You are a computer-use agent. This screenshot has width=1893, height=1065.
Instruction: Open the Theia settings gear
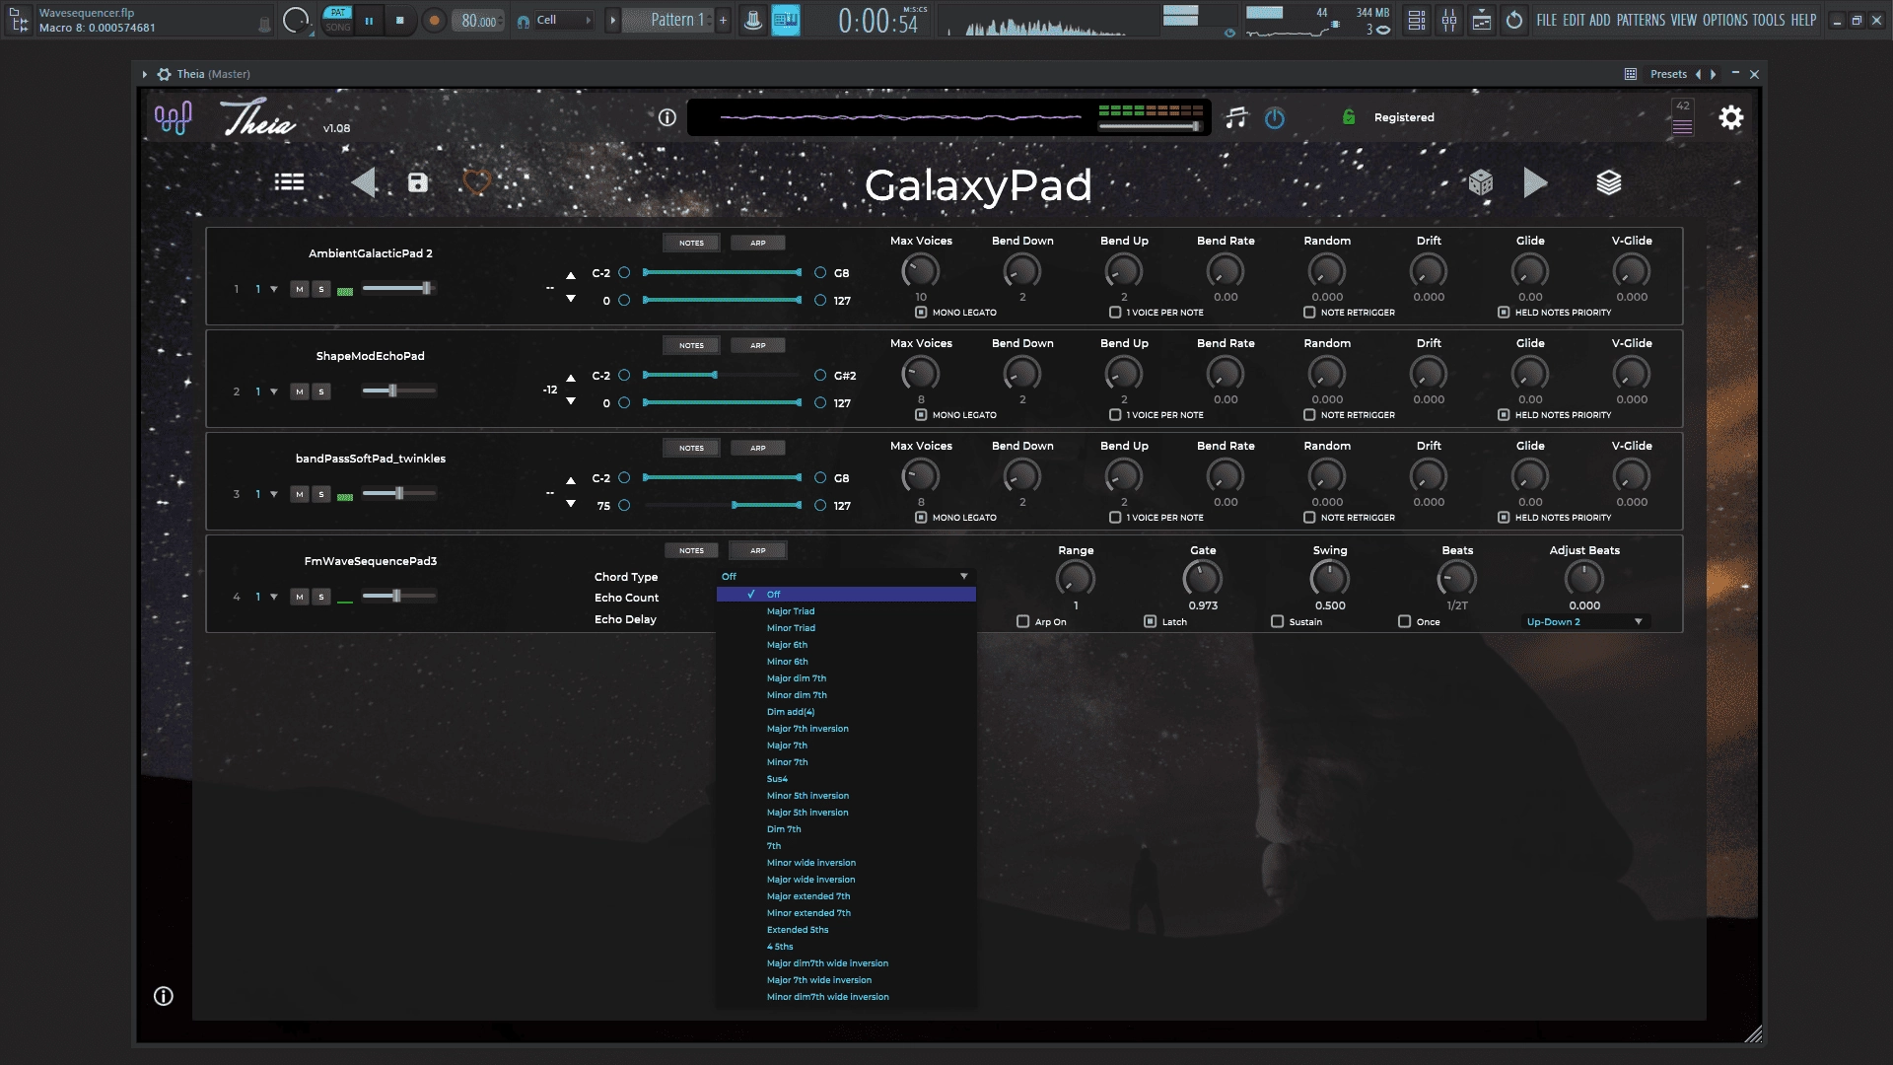1731,118
